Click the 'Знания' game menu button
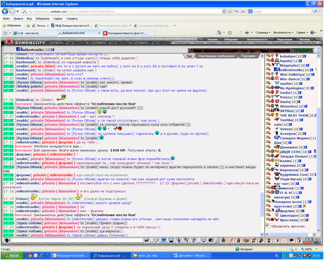324x260 pixels. tap(212, 39)
